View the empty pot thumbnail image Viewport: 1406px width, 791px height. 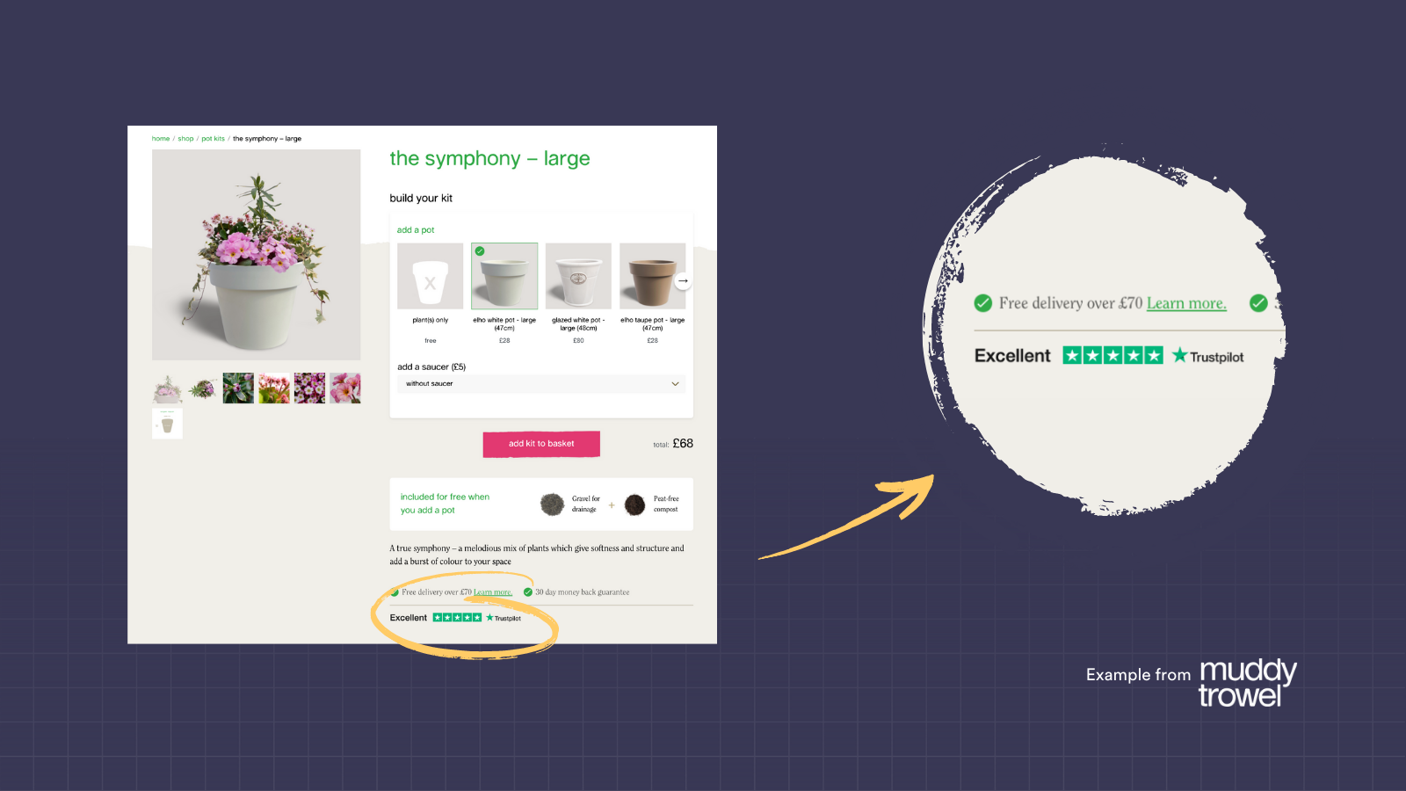167,424
